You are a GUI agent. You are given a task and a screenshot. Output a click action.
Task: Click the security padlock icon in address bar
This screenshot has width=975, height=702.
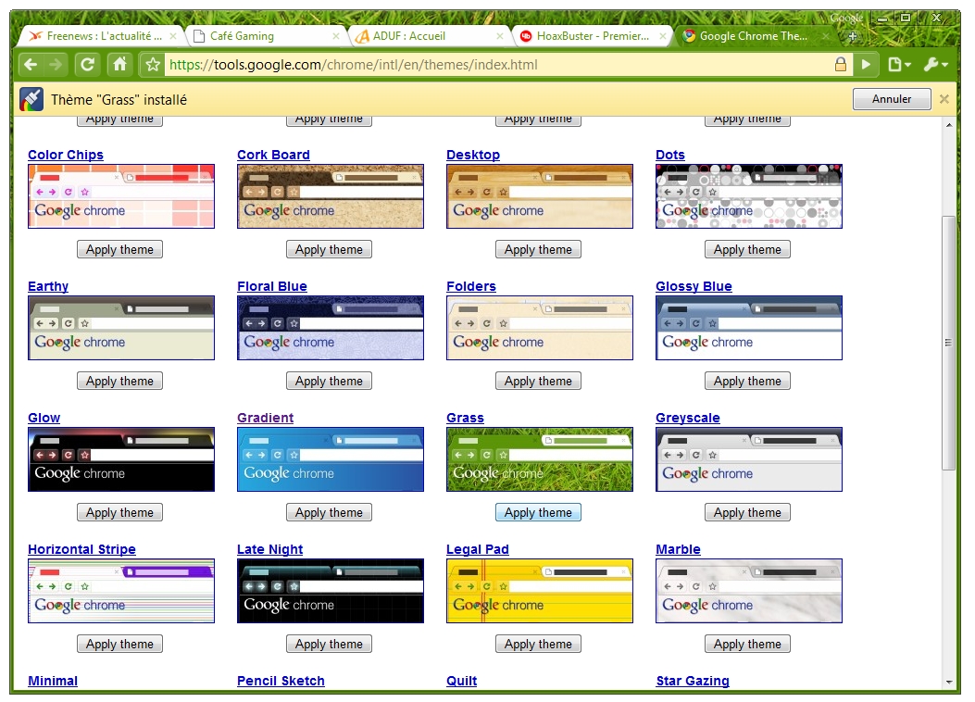(x=840, y=65)
